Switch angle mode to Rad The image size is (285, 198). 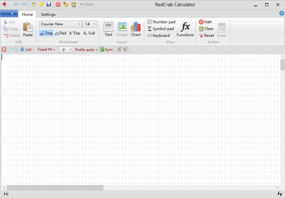[x=60, y=33]
